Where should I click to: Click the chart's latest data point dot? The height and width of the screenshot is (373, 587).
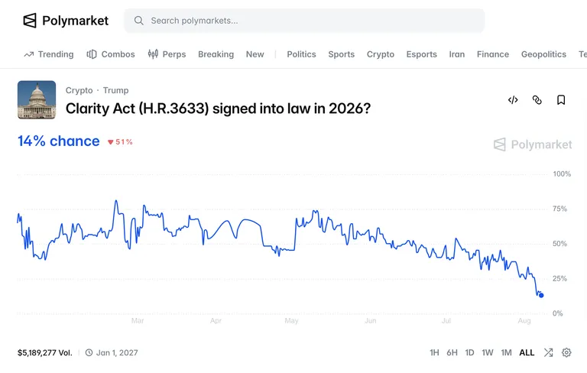(x=541, y=295)
